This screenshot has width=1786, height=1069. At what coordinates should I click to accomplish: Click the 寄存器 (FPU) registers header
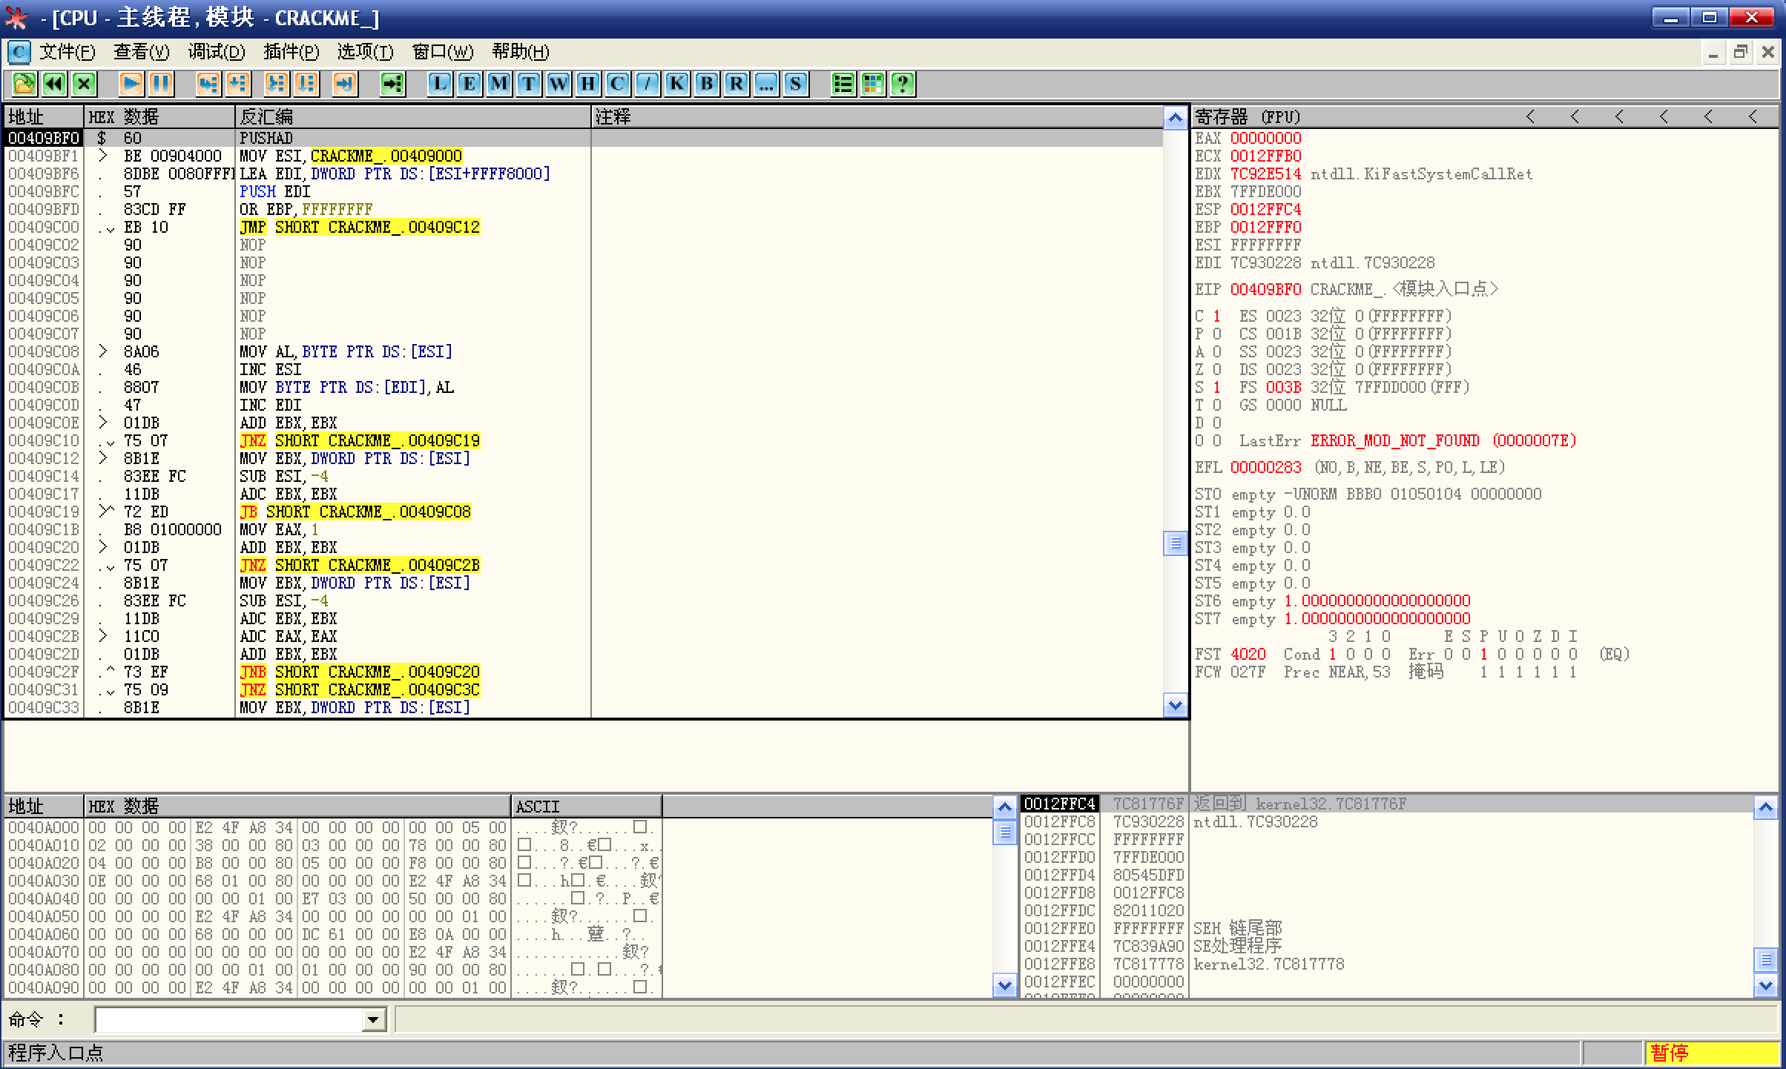(1248, 117)
